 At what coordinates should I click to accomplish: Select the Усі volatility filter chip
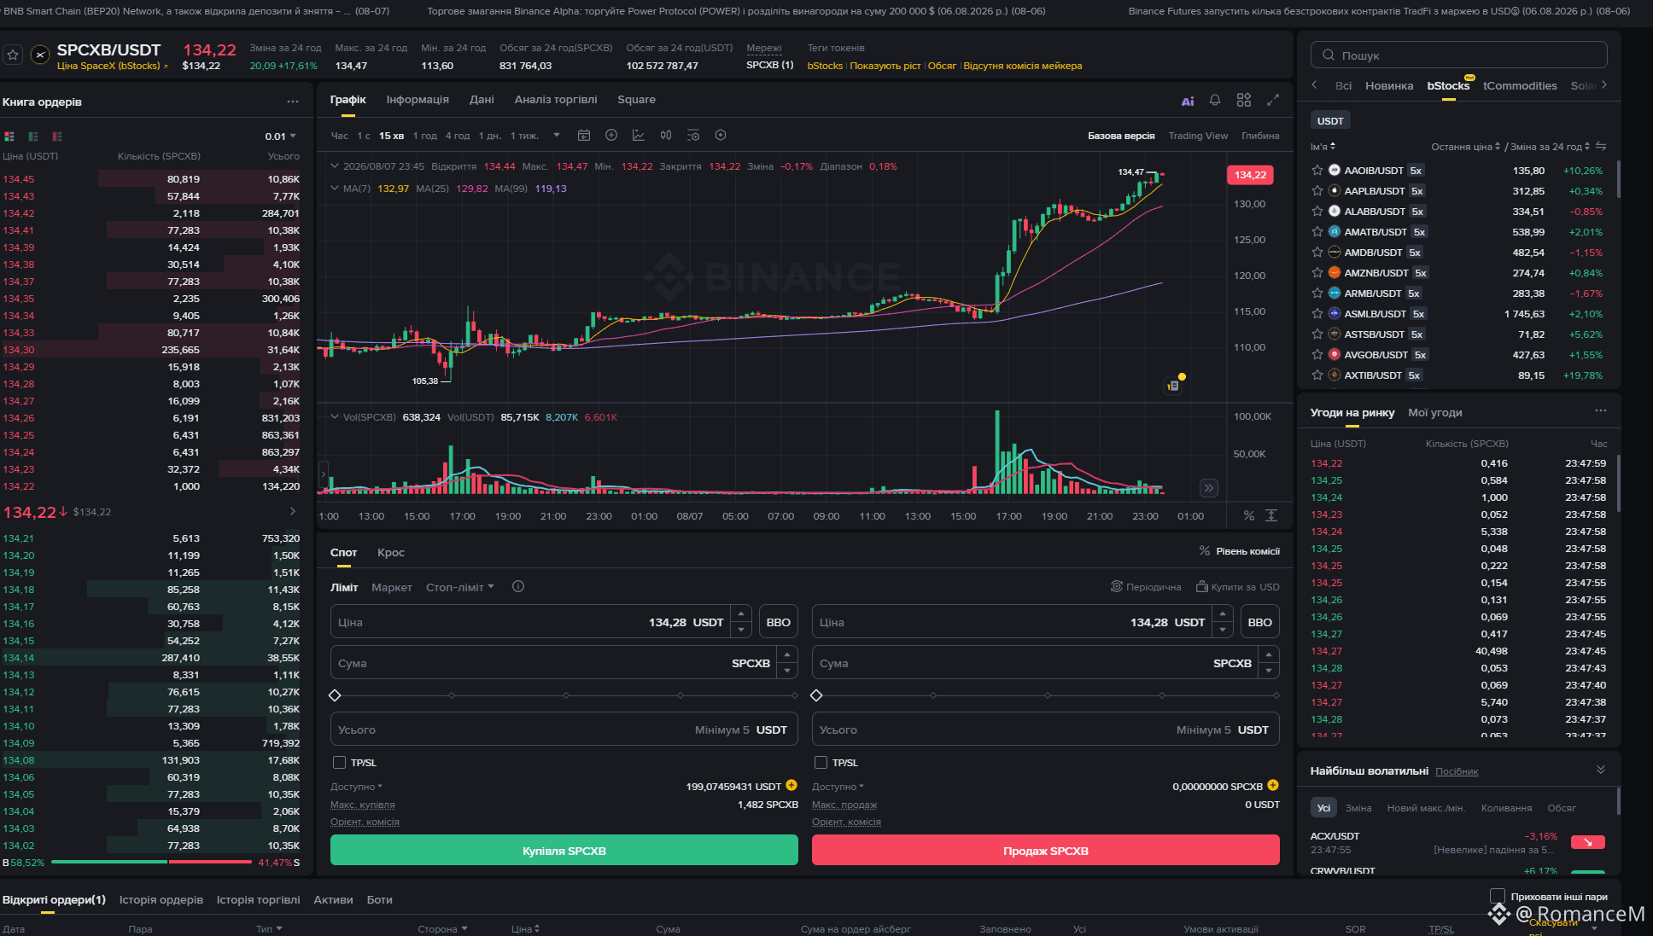(x=1323, y=808)
